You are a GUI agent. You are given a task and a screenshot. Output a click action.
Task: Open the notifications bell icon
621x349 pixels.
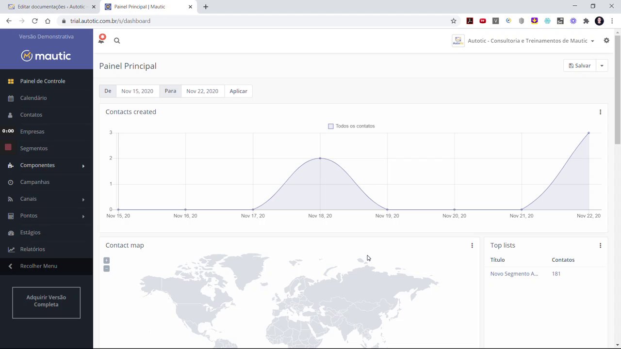click(101, 40)
